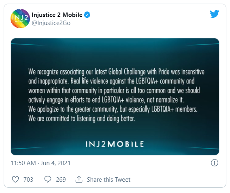This screenshot has height=193, width=230.
Task: Open the tweet info circle icon
Action: pos(215,163)
